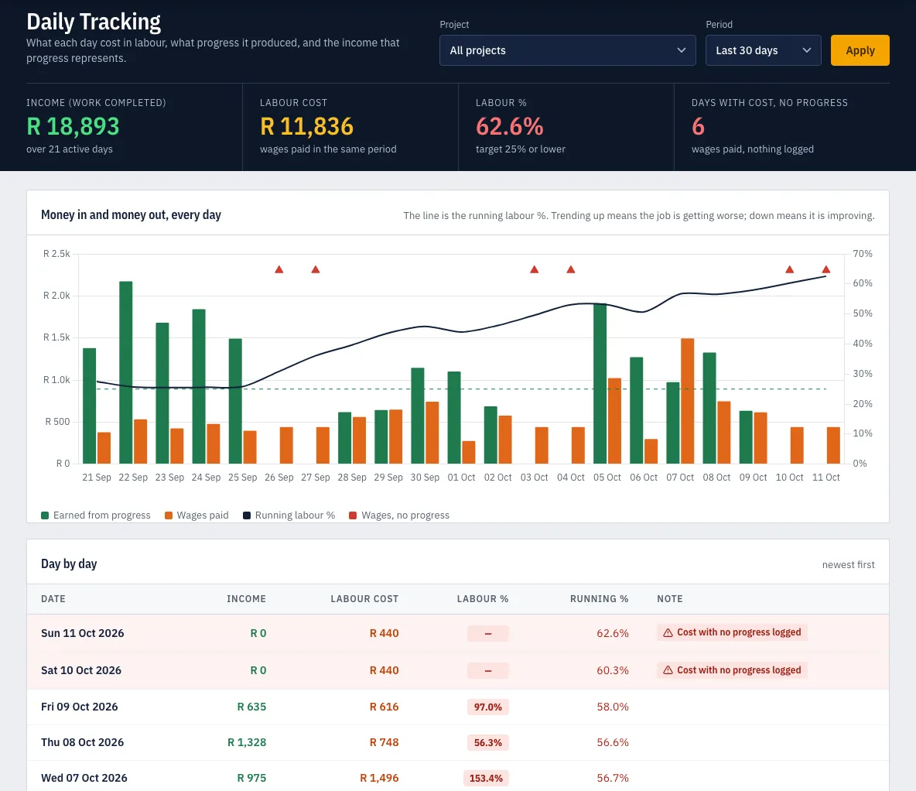Image resolution: width=916 pixels, height=791 pixels.
Task: Click the 'Cost with no progress logged' note for Sun 11 Oct
Action: pos(732,632)
